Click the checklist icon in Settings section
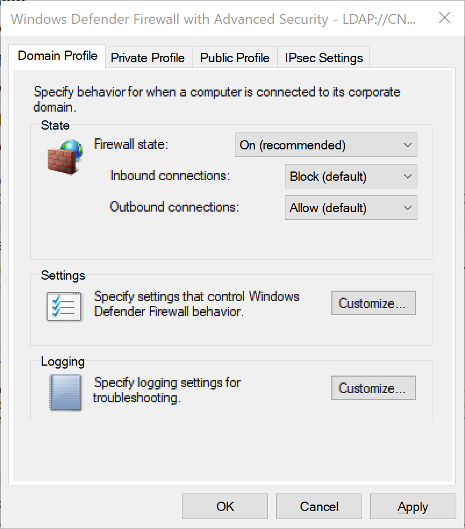 64,306
